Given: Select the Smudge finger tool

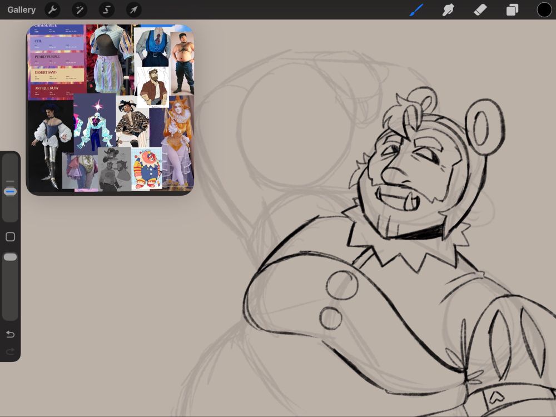Looking at the screenshot, I should tap(448, 9).
